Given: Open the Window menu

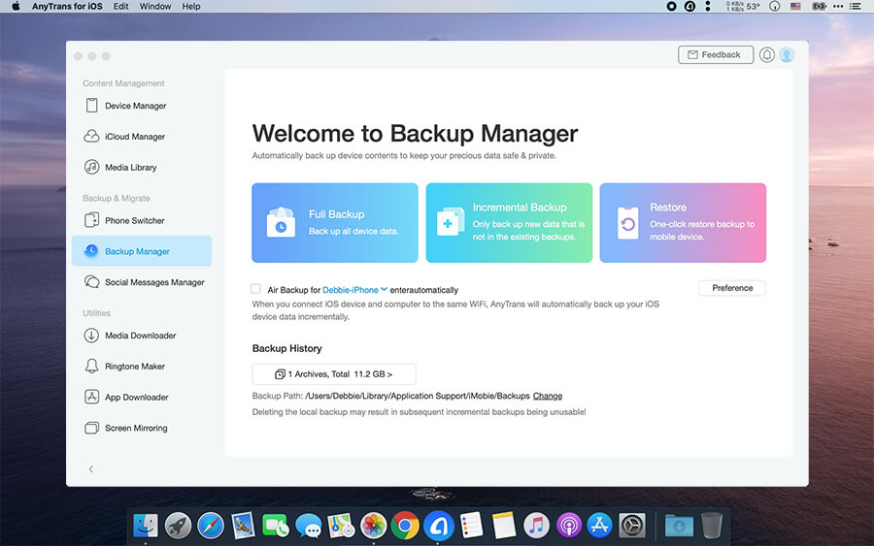Looking at the screenshot, I should [x=154, y=6].
